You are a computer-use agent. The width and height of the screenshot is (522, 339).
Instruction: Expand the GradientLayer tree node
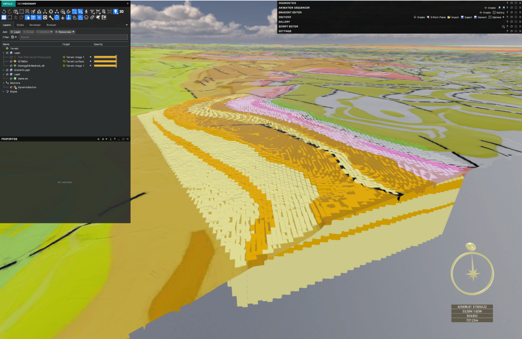4,70
